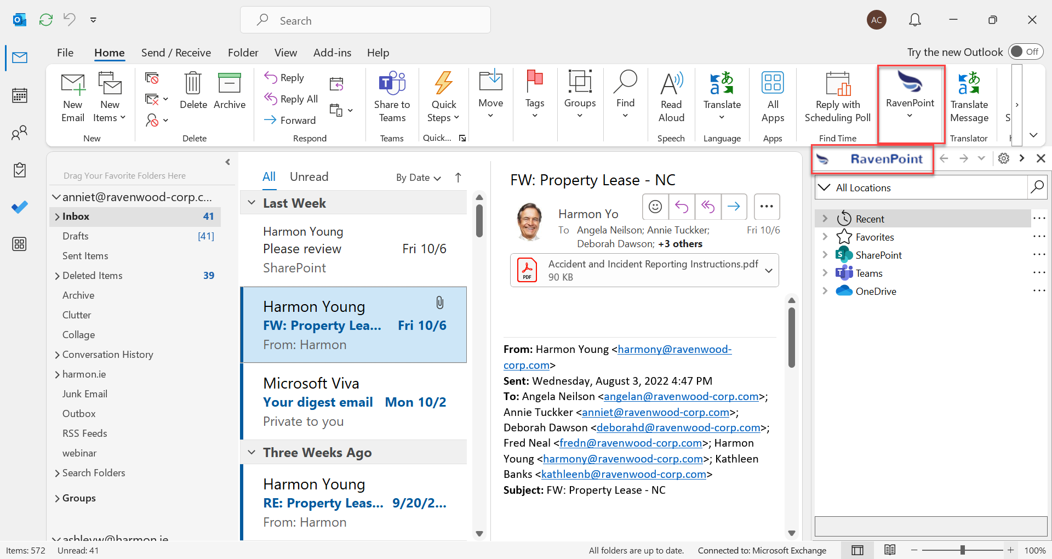Open the Add-ins tab
The width and height of the screenshot is (1052, 559).
[332, 53]
